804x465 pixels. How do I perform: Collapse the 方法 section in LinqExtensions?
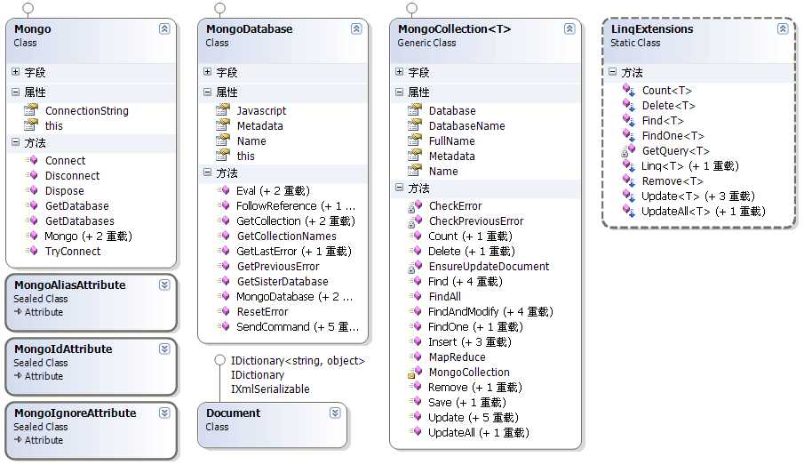coord(612,72)
